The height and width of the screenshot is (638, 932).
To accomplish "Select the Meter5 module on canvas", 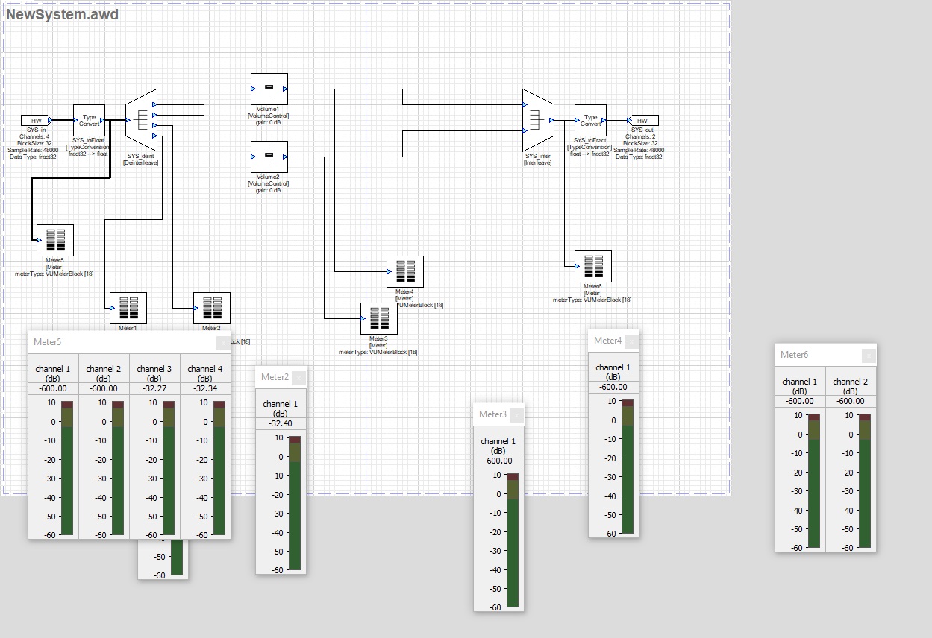I will [55, 240].
